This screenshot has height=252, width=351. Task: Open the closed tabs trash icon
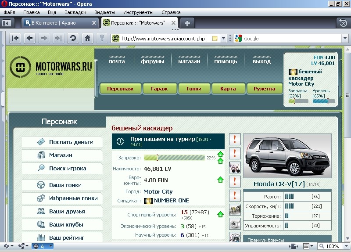343,23
